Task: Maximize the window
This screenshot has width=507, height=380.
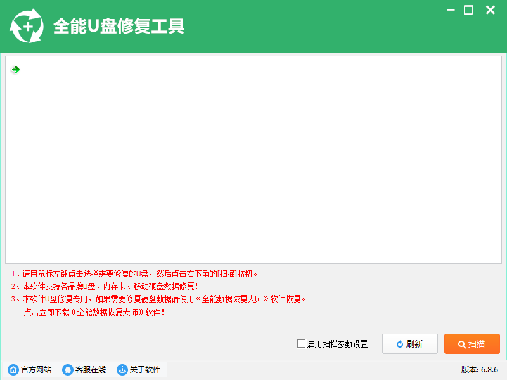Action: coord(468,10)
